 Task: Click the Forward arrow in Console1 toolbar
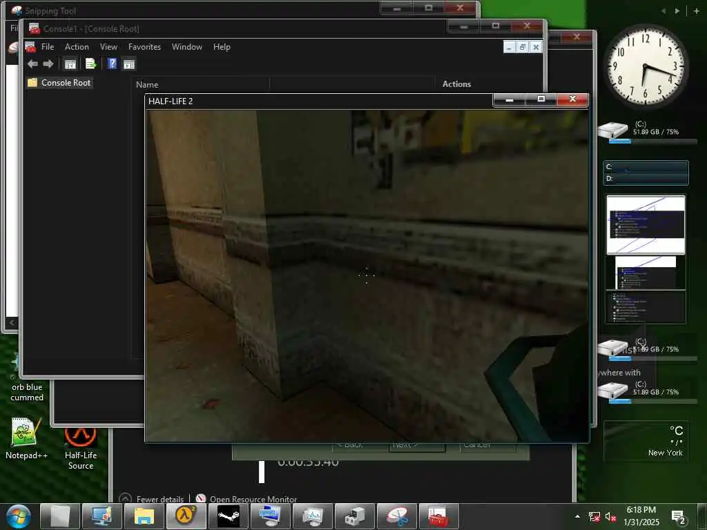[48, 64]
